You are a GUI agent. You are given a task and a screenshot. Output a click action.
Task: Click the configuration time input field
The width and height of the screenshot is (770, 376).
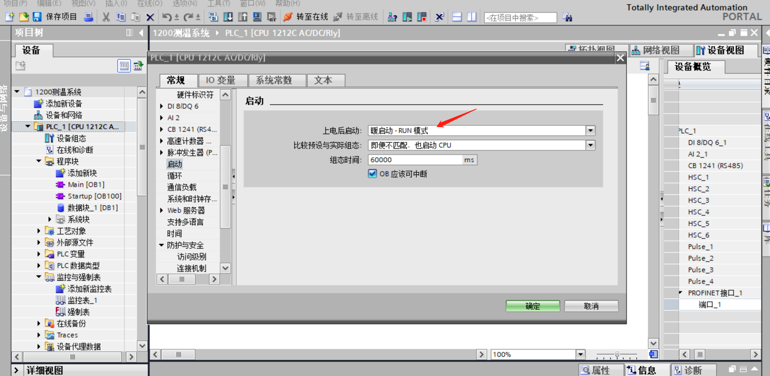(x=415, y=160)
